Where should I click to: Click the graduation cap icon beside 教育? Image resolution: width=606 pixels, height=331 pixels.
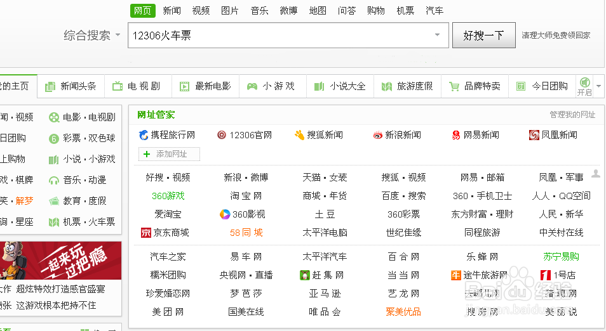pyautogui.click(x=54, y=201)
